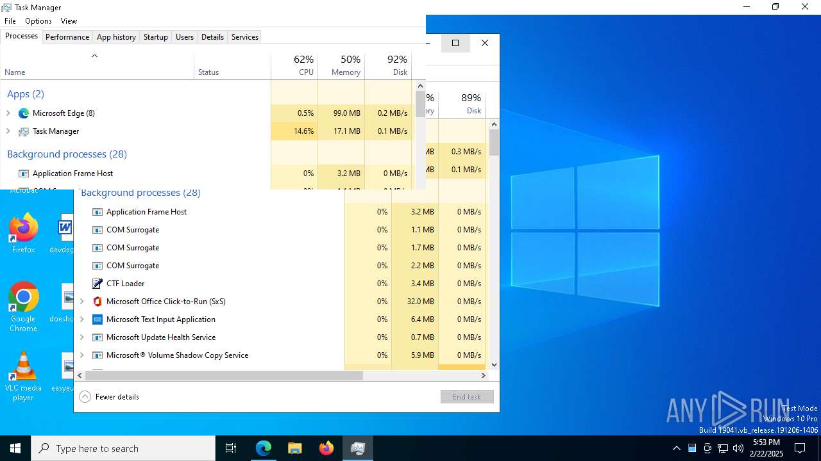Select the Google Chrome desktop shortcut

click(23, 307)
